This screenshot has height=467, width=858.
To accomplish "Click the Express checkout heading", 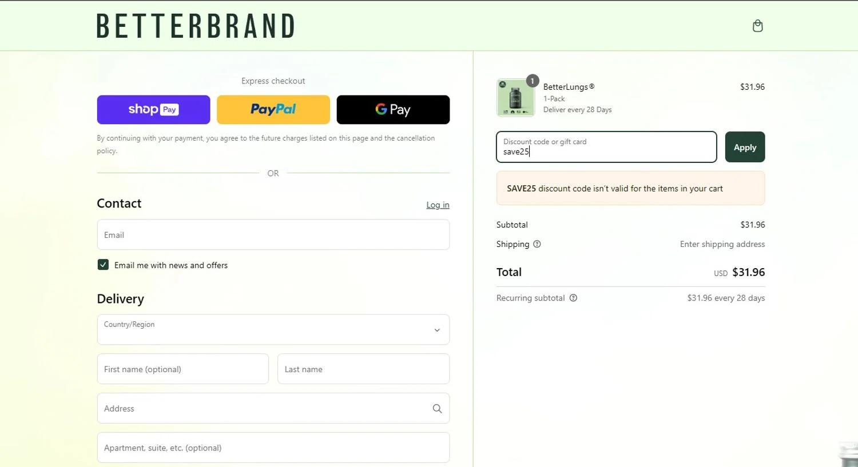I will tap(273, 81).
